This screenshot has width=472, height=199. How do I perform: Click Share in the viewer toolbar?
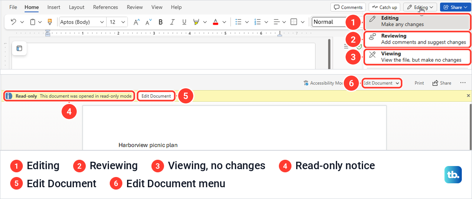pos(442,83)
